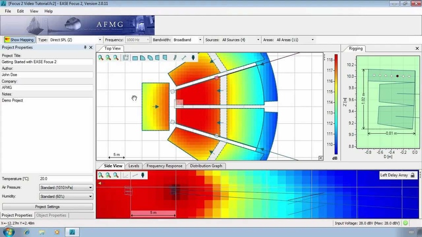422x237 pixels.
Task: Click the pin icon on Project Properties panel
Action: [85, 47]
